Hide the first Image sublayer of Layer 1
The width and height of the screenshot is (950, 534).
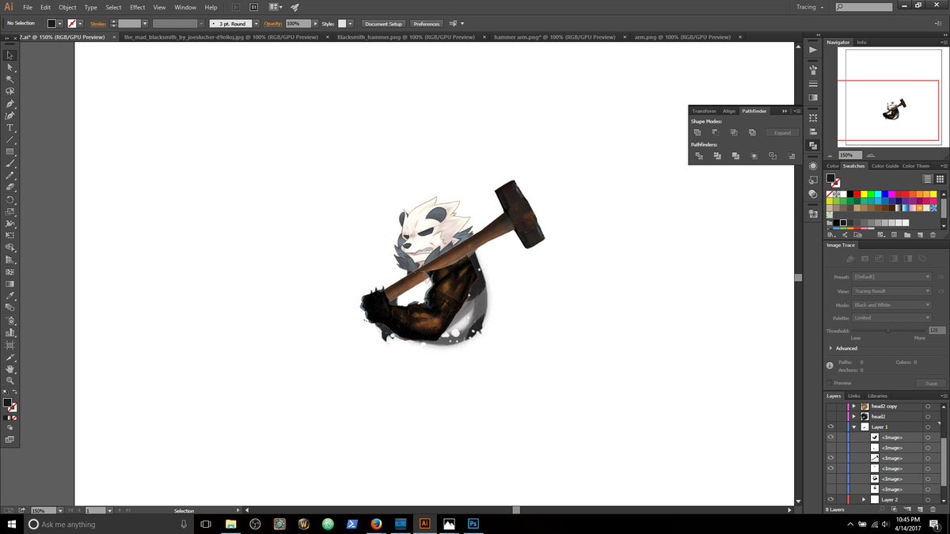[831, 437]
